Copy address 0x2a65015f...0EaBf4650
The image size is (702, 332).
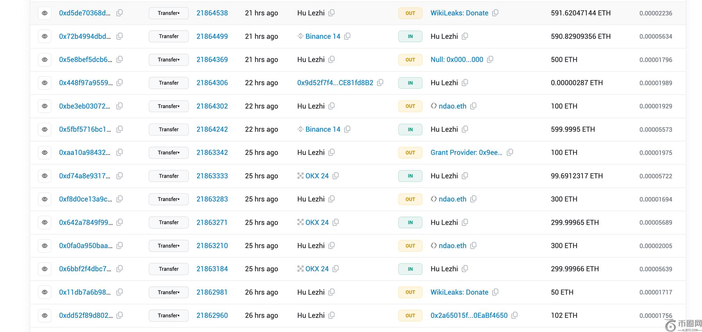[514, 315]
